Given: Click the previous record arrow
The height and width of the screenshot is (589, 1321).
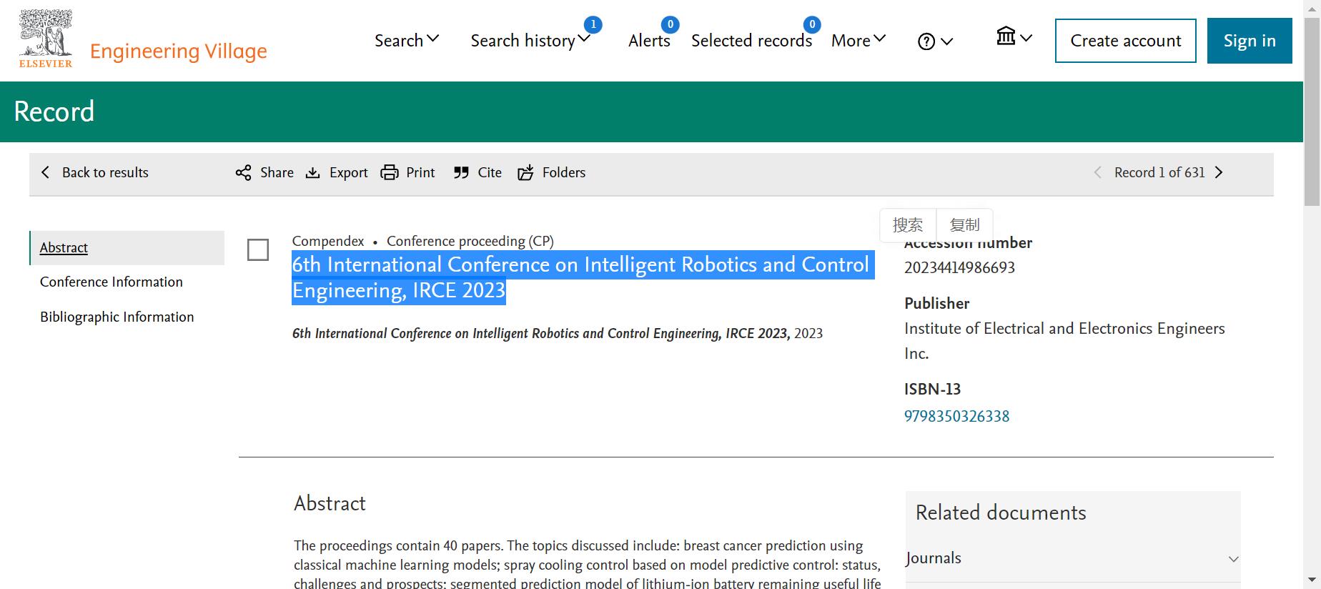Looking at the screenshot, I should [1098, 172].
